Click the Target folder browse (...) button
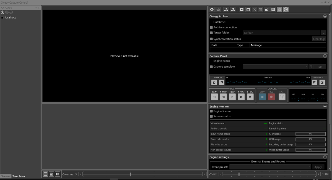 (323, 33)
